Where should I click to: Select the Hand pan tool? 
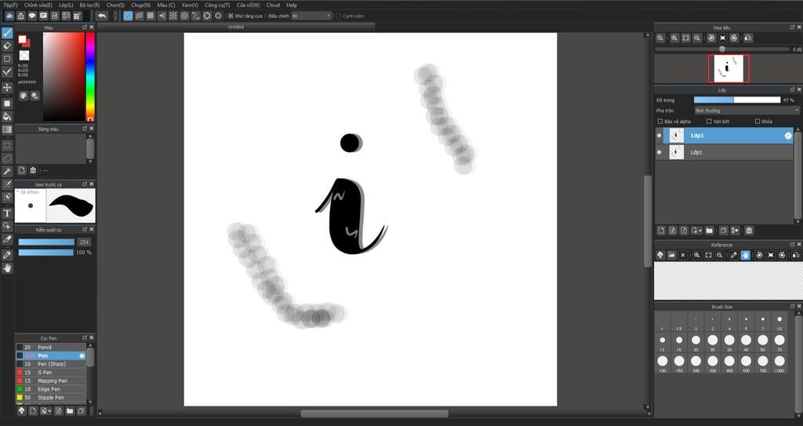7,268
